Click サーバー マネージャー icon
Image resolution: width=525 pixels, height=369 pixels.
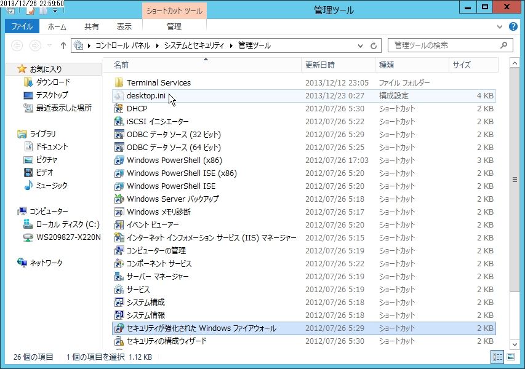119,277
